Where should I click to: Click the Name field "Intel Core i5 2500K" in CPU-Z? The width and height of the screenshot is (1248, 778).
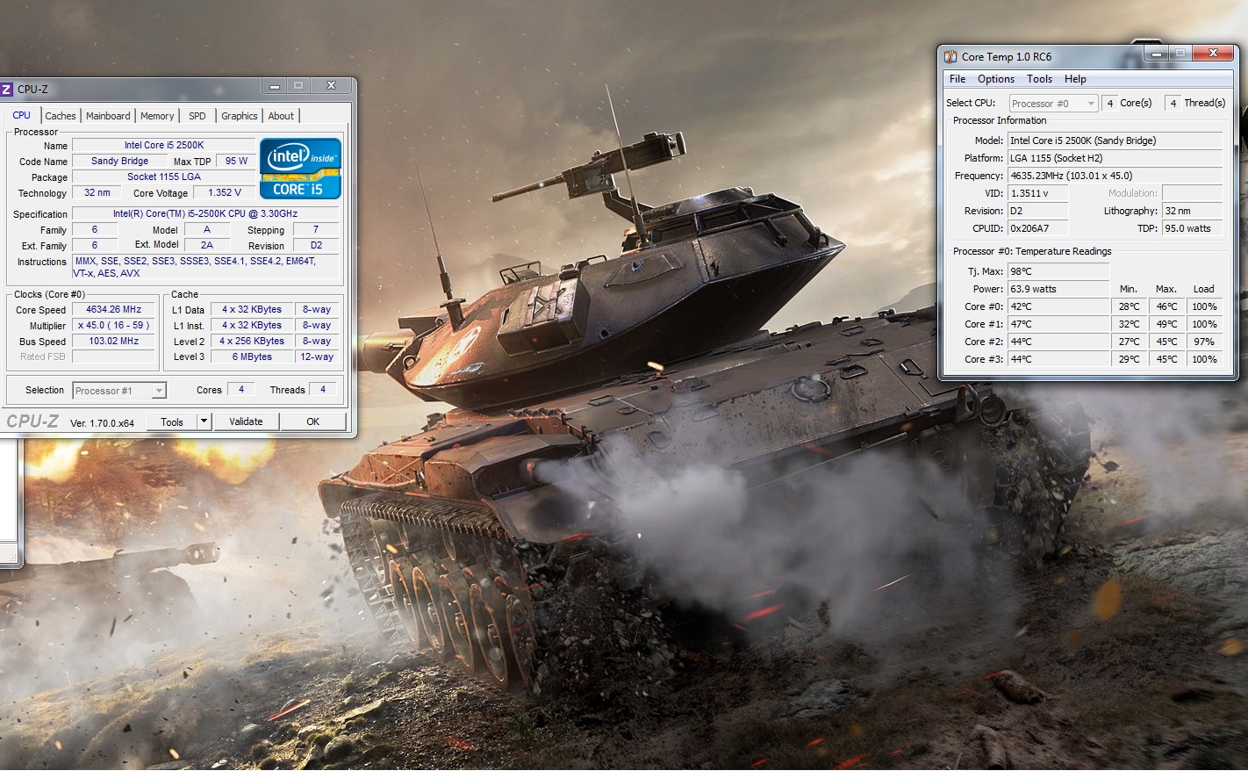click(x=164, y=146)
